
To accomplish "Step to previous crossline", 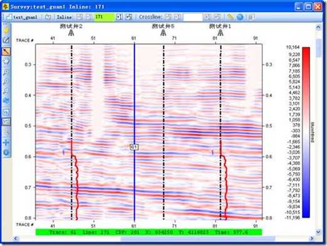I will [177, 17].
